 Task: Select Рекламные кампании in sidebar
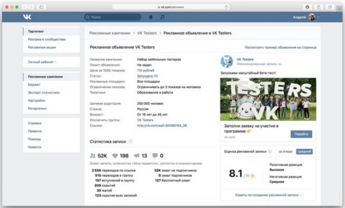51,77
